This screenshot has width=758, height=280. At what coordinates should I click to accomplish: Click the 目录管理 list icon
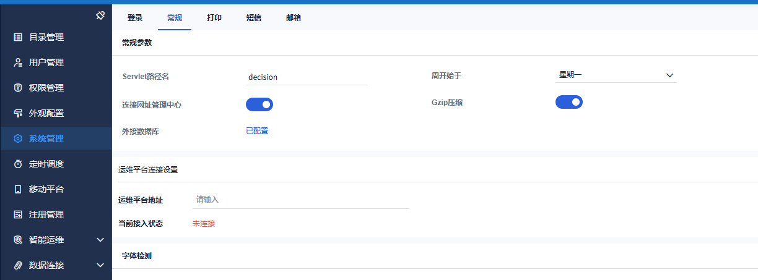tap(18, 37)
